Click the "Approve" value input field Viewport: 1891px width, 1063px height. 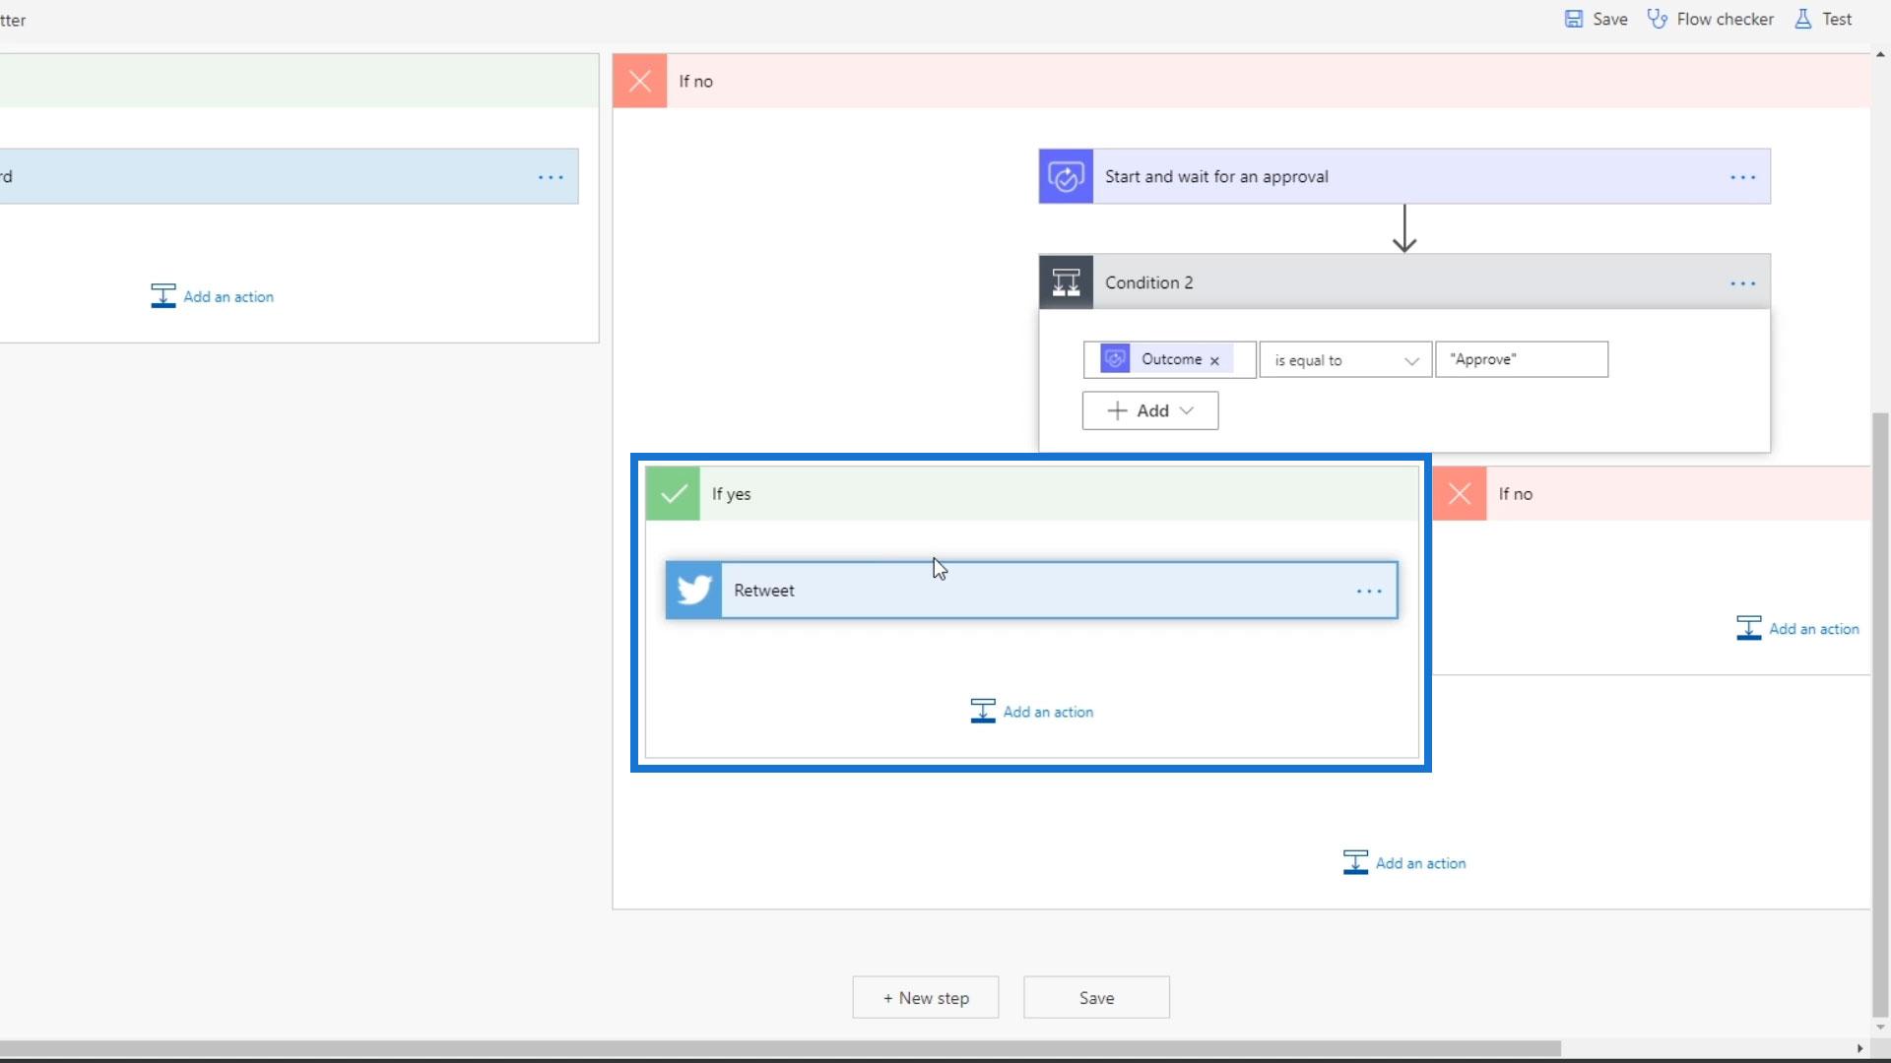coord(1522,360)
